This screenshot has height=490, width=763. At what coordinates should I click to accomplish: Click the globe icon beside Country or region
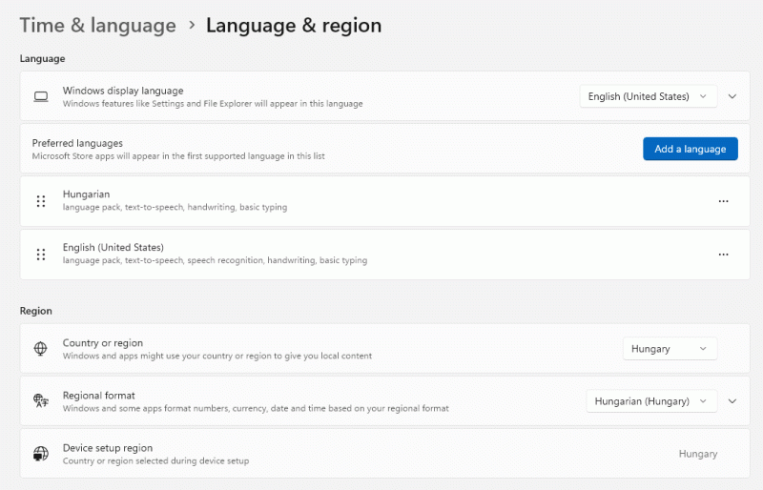pos(41,349)
